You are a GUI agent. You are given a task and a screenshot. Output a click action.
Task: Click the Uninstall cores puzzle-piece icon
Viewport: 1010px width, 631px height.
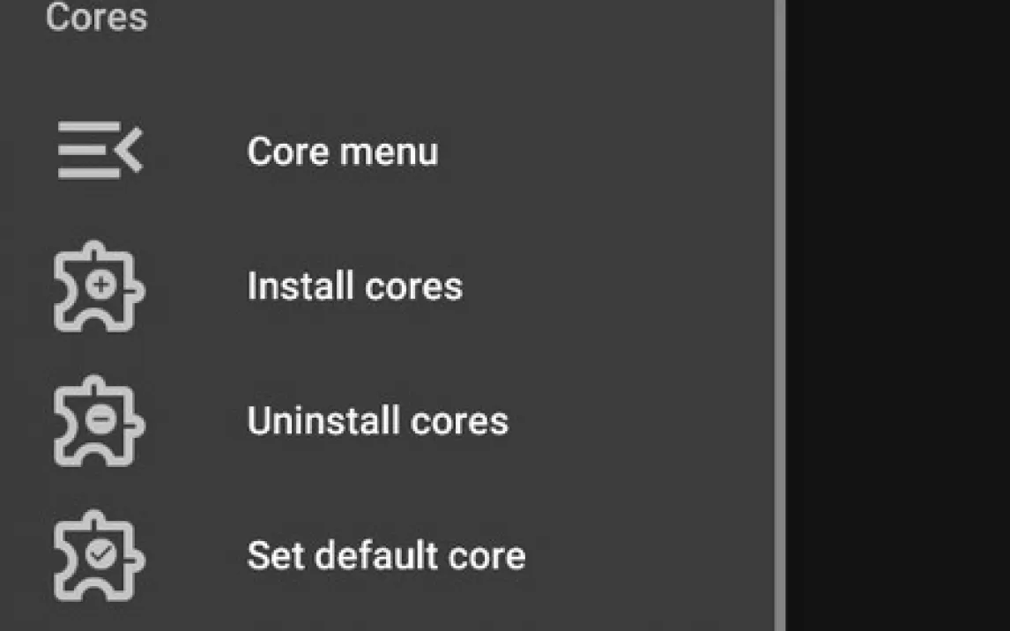coord(98,421)
